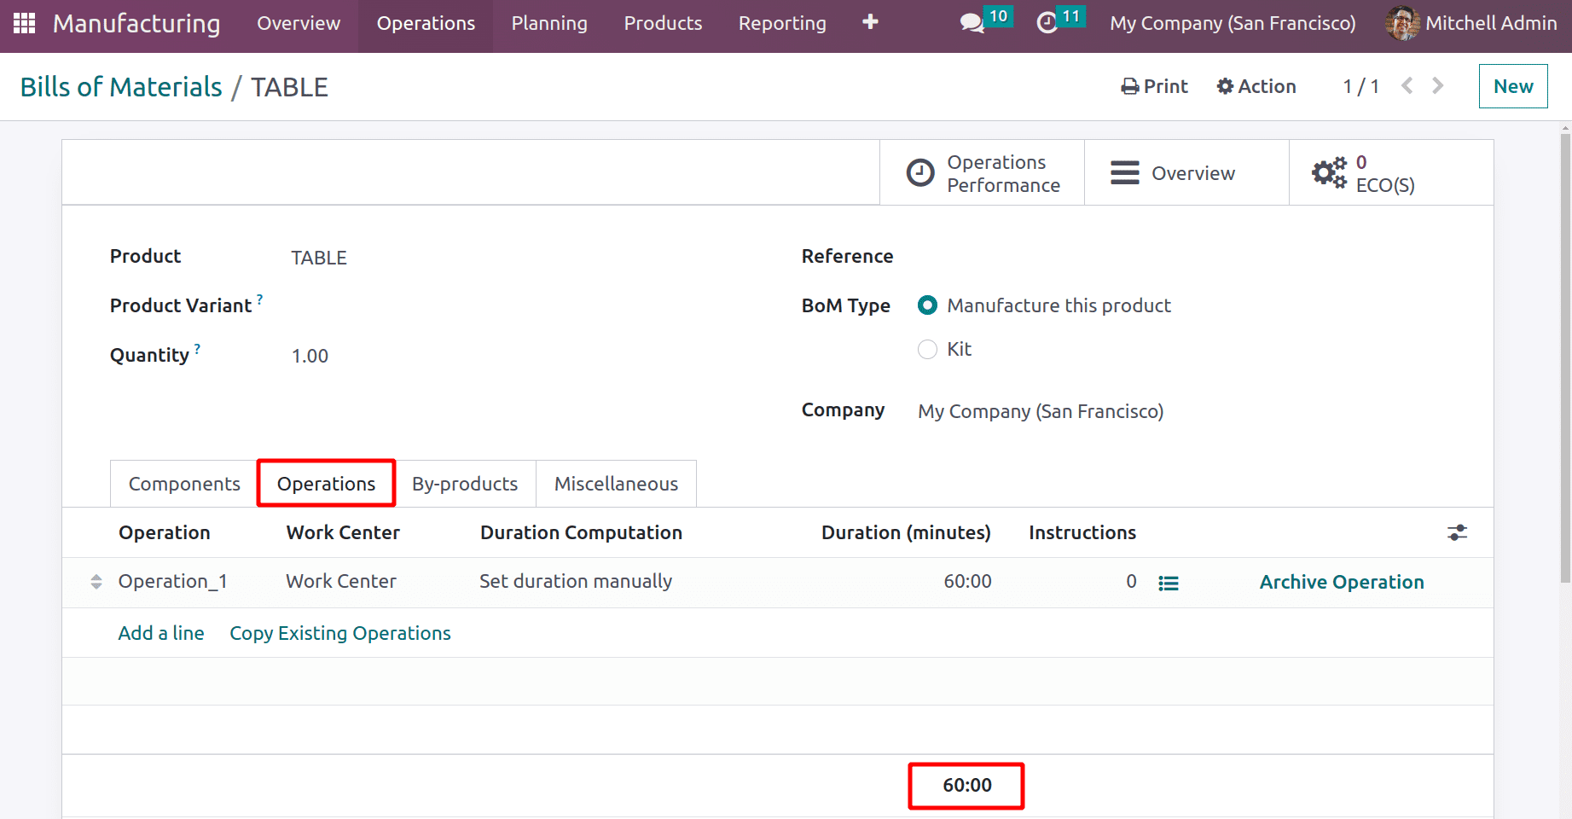Open the Action dropdown menu
The image size is (1572, 819).
1256,86
